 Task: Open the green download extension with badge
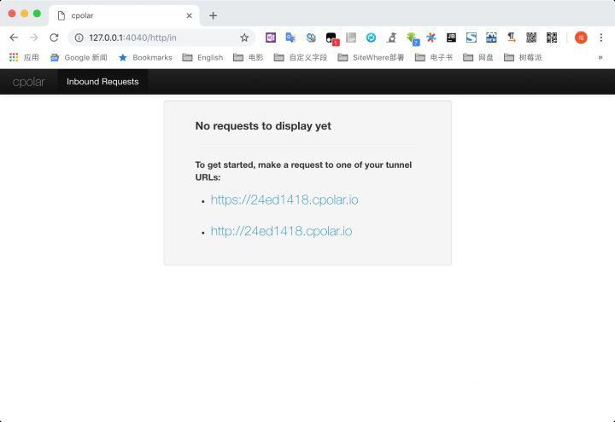coord(413,38)
